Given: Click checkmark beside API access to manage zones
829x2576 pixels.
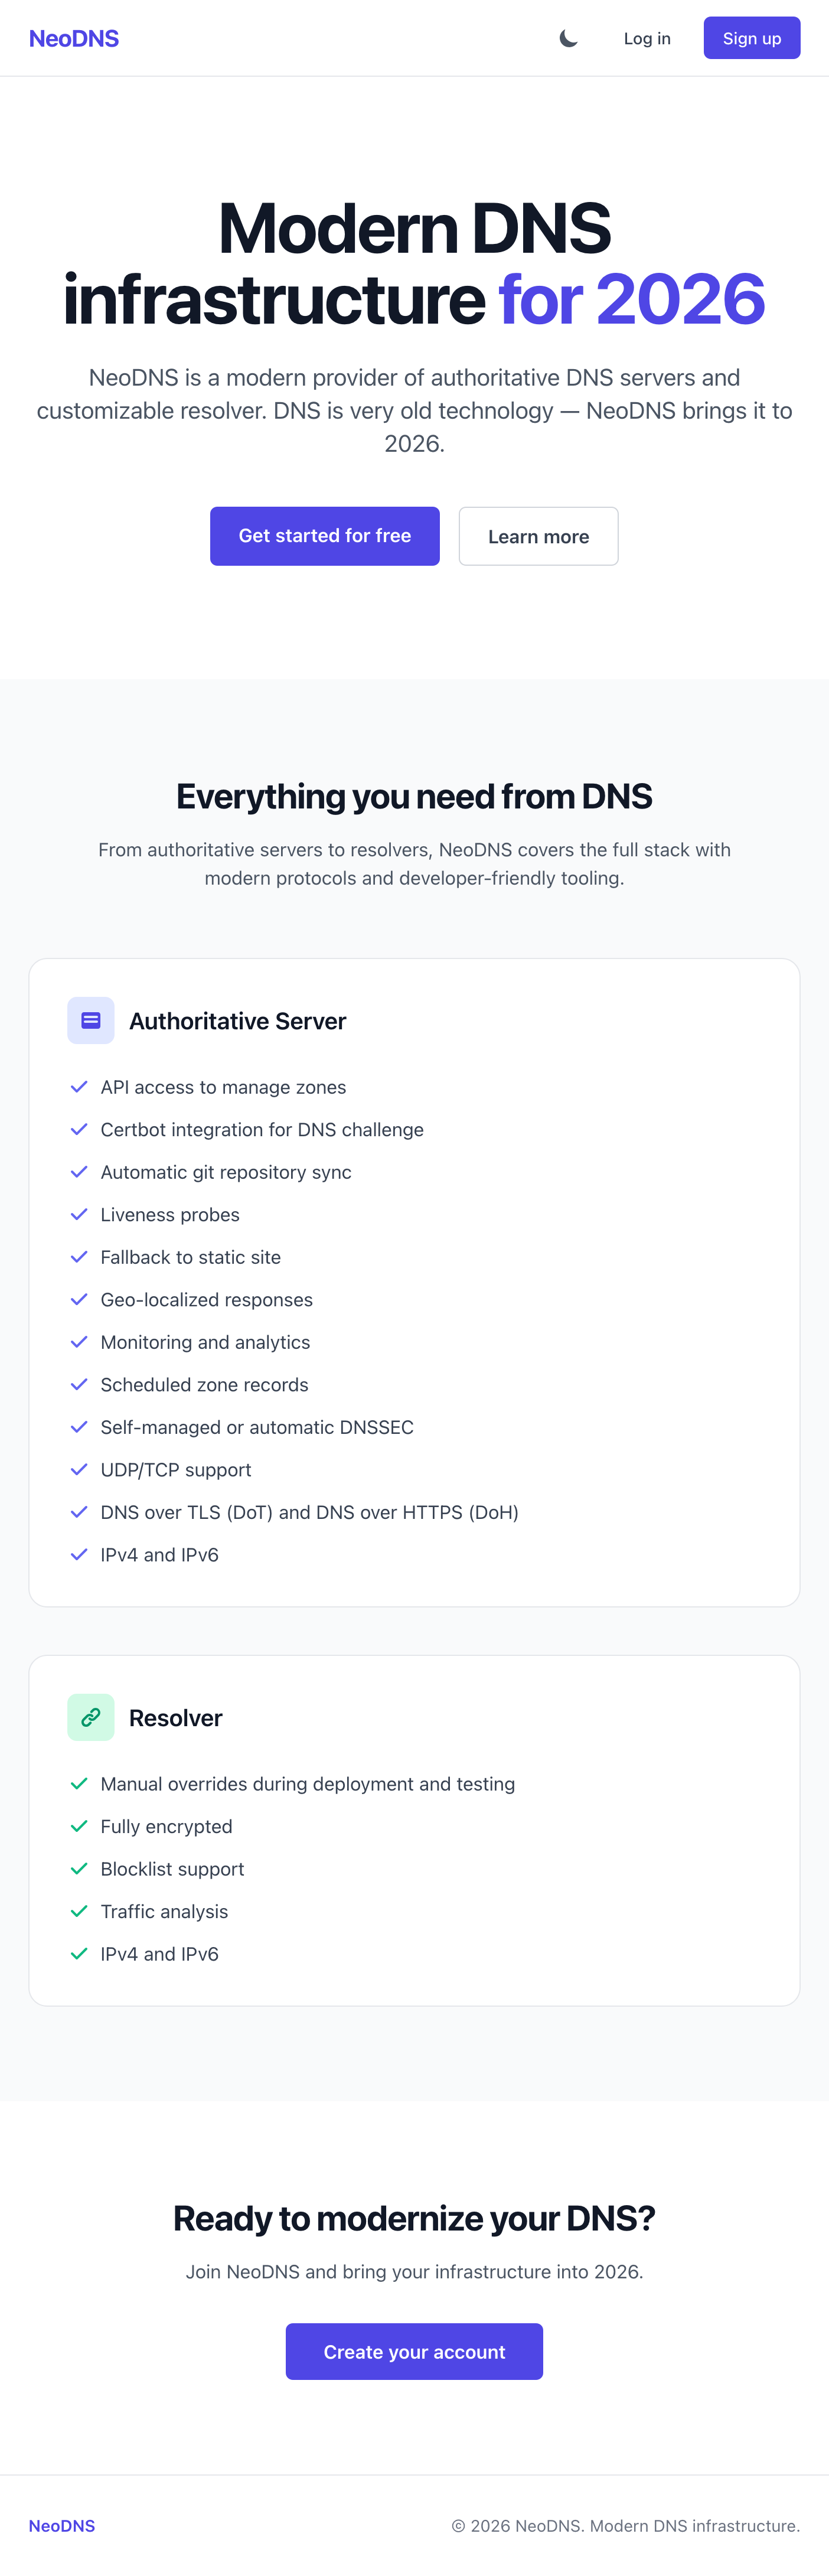Looking at the screenshot, I should pos(79,1087).
